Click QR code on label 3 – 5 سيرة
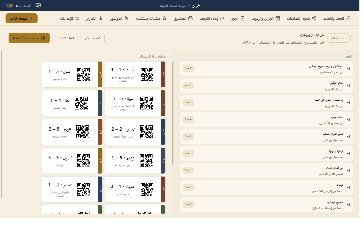Viewport: 363px width, 227px height. (x=146, y=103)
